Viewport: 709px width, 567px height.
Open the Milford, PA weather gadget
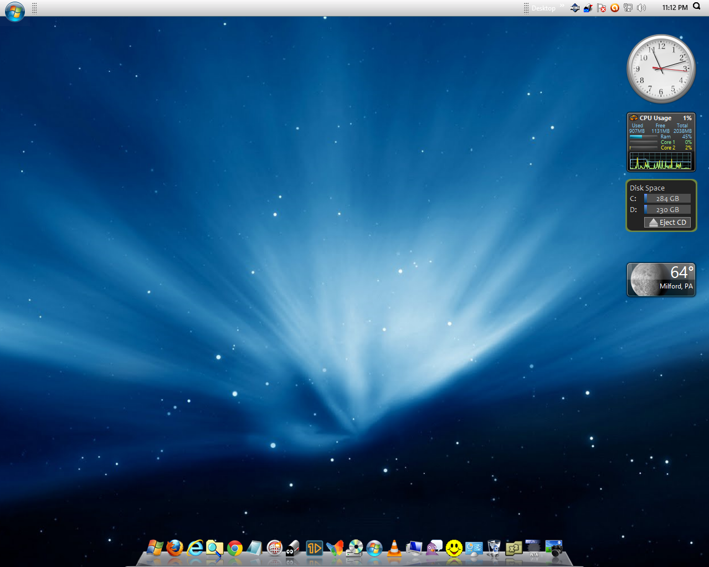[661, 280]
